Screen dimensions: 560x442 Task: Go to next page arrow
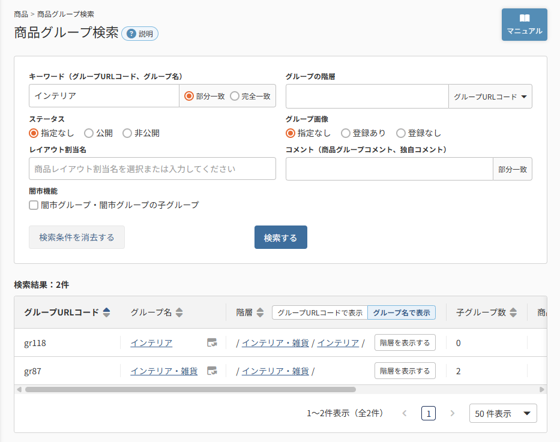[452, 413]
